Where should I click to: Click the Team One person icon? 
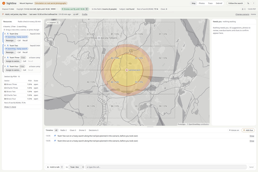[x=8, y=34]
